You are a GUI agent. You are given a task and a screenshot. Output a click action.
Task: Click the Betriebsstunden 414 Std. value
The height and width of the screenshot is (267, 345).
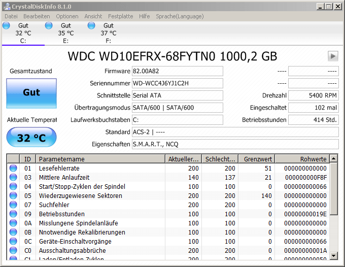314,120
